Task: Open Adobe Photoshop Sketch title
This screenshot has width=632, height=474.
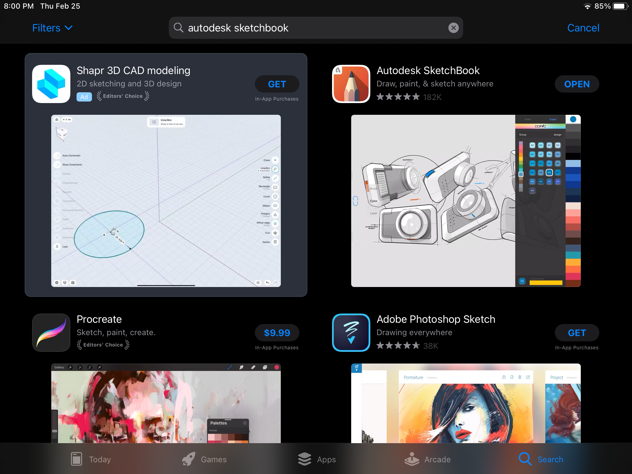Action: coord(436,319)
